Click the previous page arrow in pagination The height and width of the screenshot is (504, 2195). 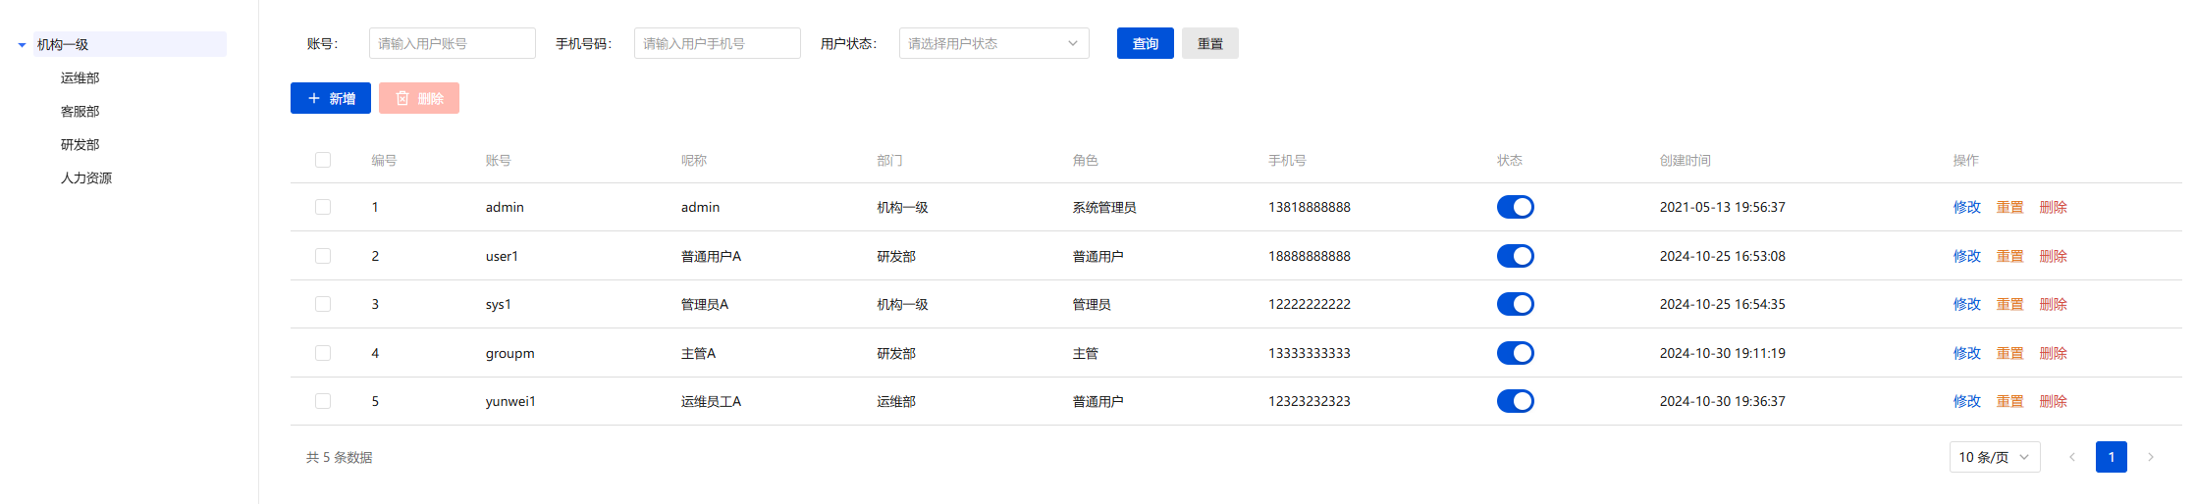pyautogui.click(x=2072, y=457)
